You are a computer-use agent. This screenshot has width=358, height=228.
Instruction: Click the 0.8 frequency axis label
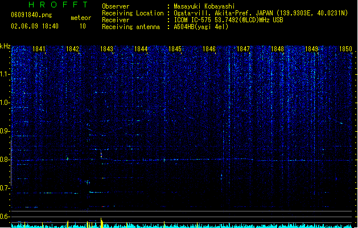point(5,160)
